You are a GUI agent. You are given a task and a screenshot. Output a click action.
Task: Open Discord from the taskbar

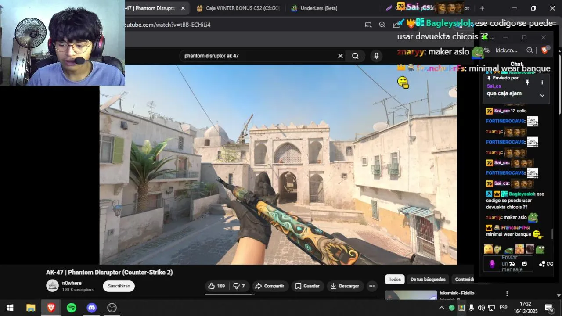91,308
